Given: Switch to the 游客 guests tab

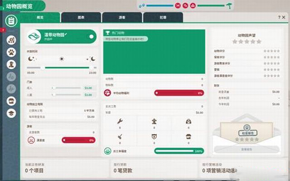Looking at the screenshot, I should pyautogui.click(x=122, y=17).
